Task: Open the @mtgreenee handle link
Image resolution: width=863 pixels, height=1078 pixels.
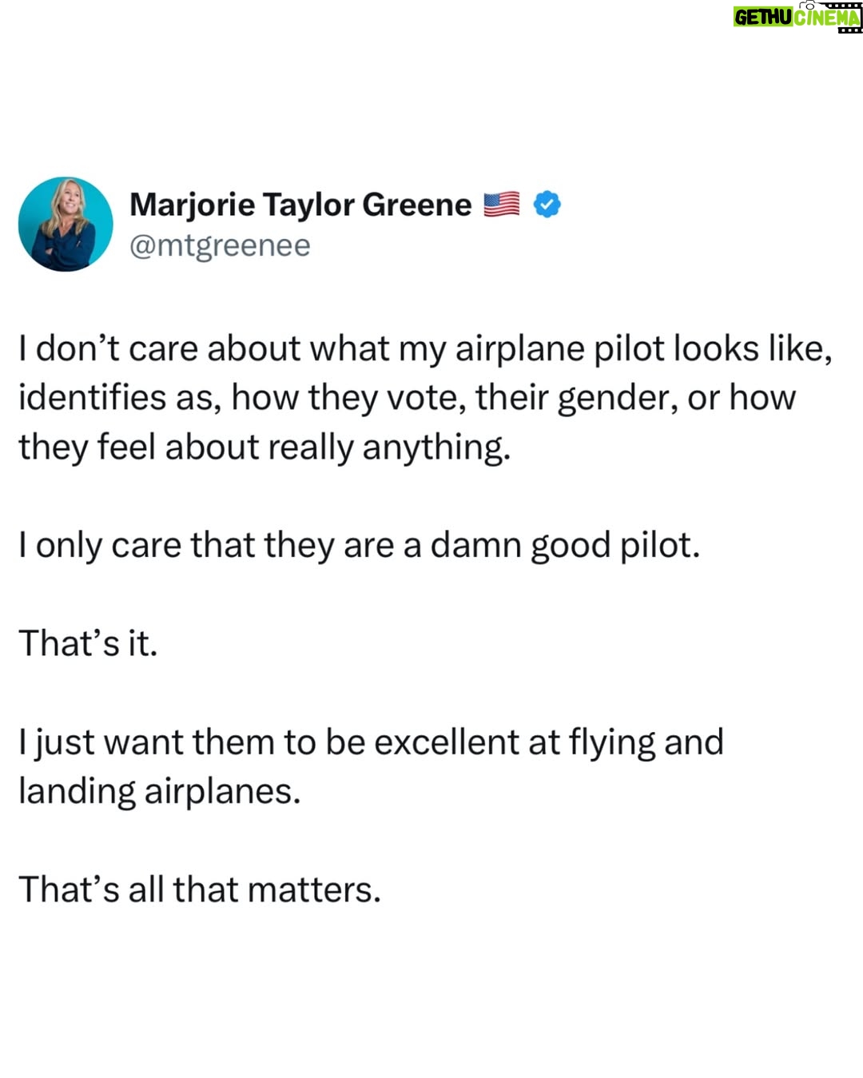Action: (x=220, y=245)
